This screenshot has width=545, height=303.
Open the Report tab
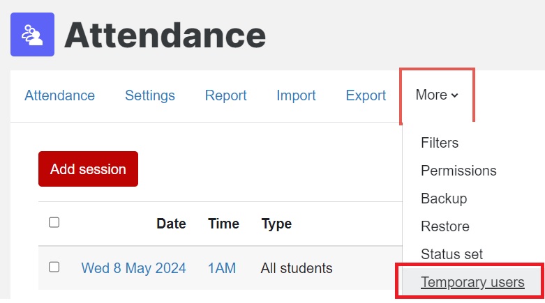[x=225, y=95]
